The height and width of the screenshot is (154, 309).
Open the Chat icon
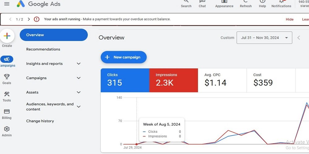pyautogui.click(x=202, y=2)
